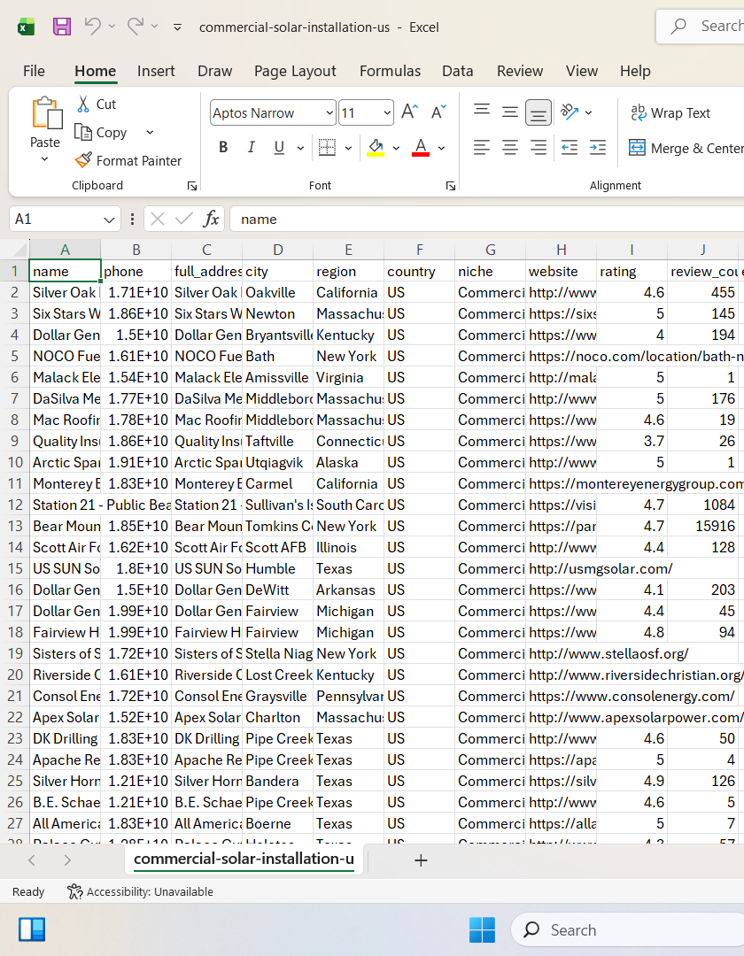
Task: Click the formula bar Enter checkmark
Action: (x=183, y=219)
